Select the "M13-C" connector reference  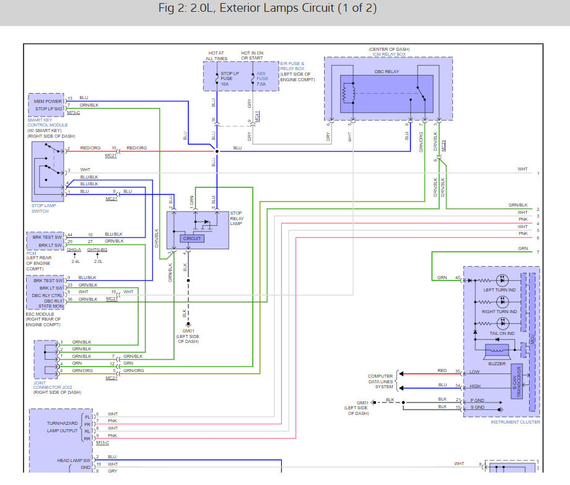point(102,443)
